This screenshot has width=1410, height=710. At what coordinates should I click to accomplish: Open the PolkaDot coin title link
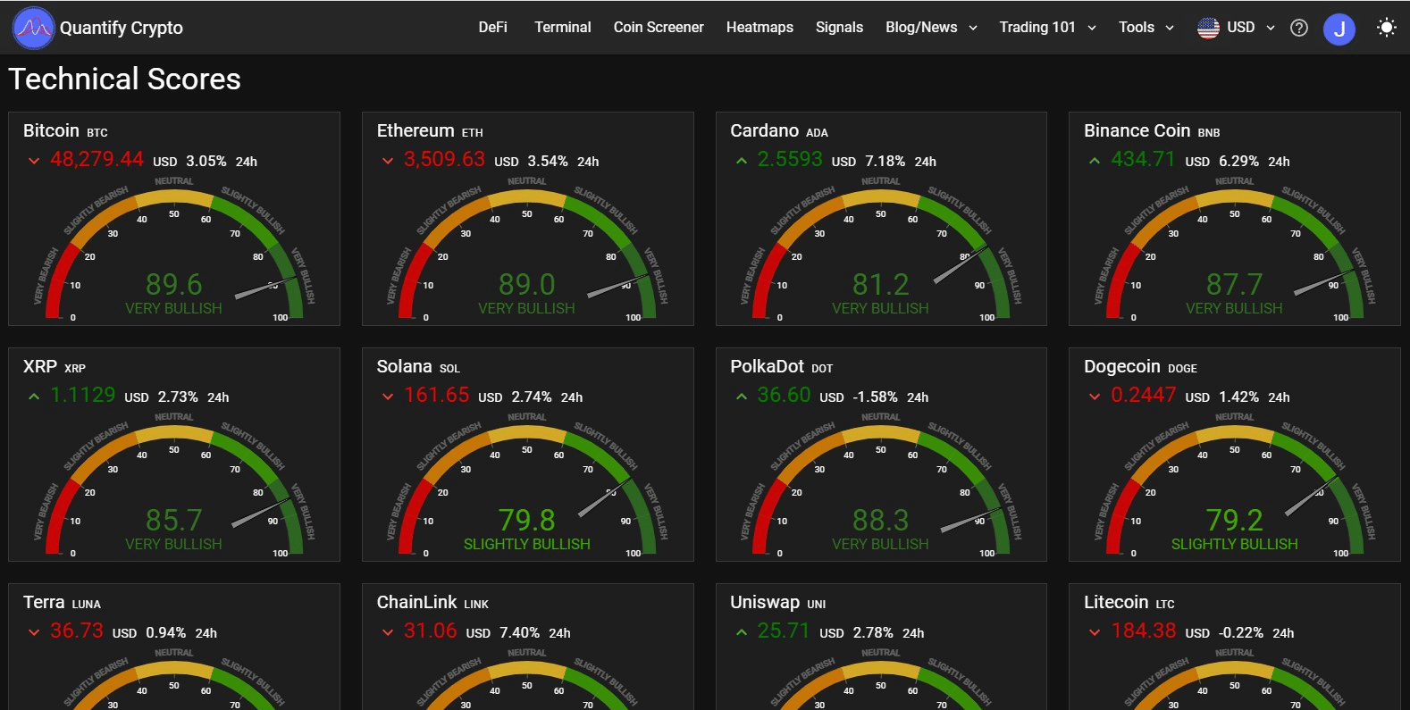point(782,367)
